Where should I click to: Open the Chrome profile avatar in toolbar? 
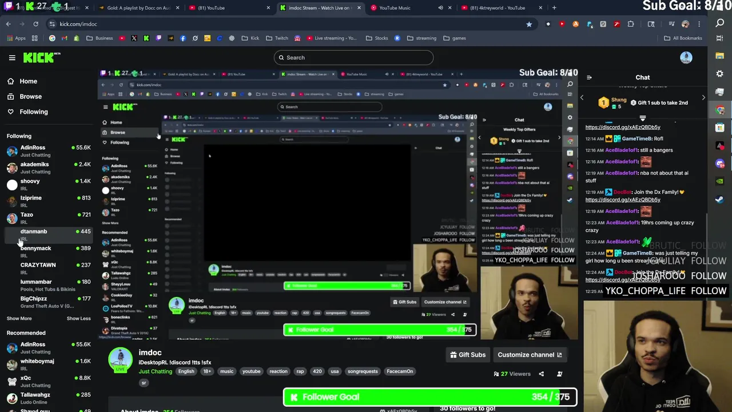click(x=685, y=24)
